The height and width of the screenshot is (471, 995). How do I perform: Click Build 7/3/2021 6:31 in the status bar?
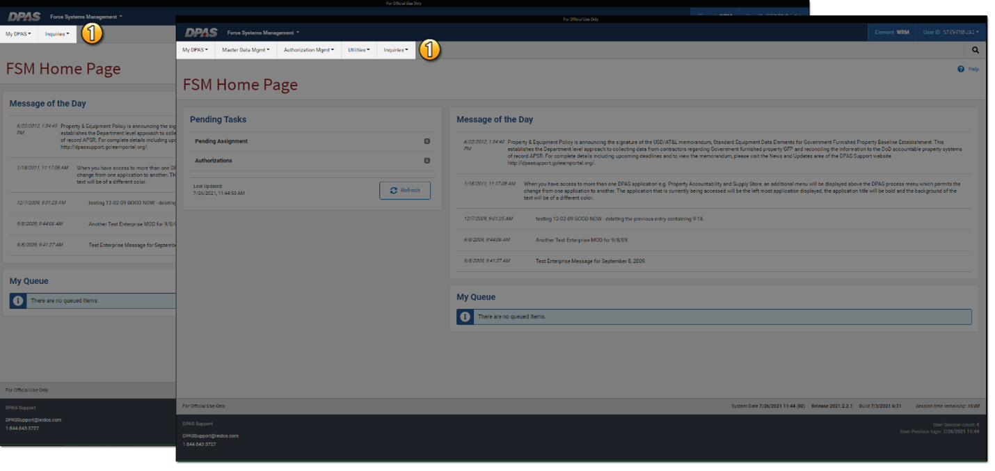pyautogui.click(x=880, y=406)
